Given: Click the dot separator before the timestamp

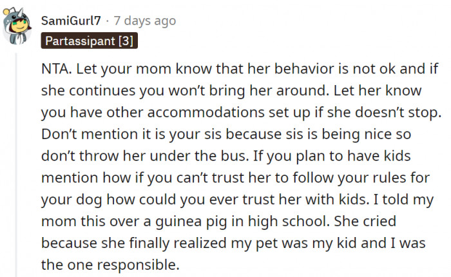Looking at the screenshot, I should pos(108,21).
